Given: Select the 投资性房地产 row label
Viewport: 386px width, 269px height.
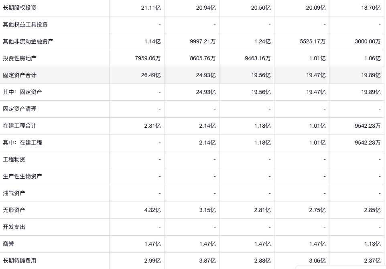Looking at the screenshot, I should pos(20,58).
